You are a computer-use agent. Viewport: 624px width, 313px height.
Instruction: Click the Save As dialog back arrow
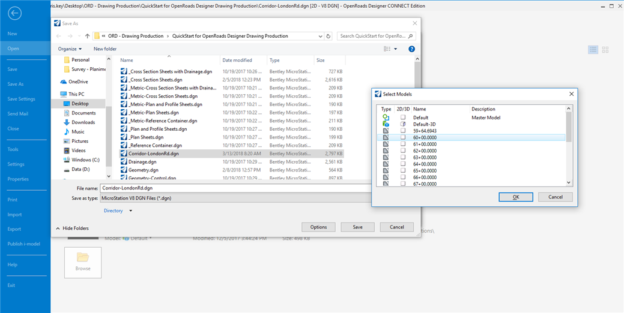click(x=58, y=36)
